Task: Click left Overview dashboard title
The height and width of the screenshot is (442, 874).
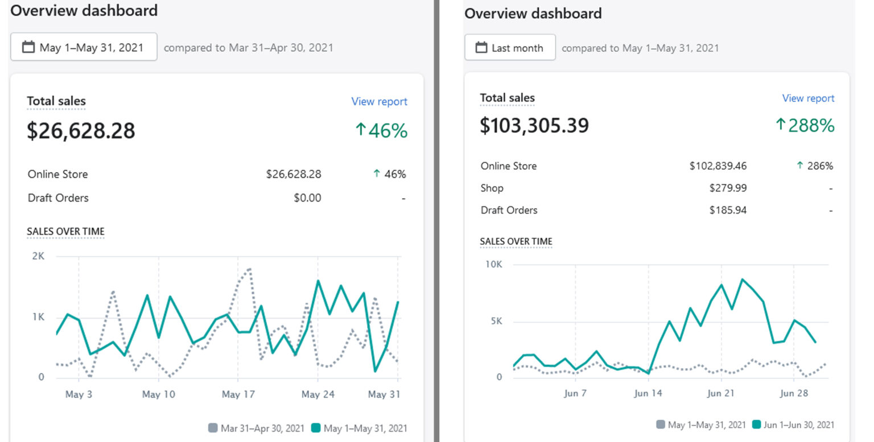Action: [x=84, y=10]
